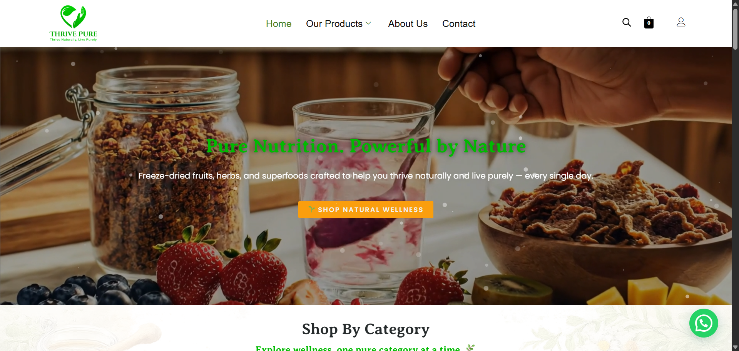This screenshot has height=351, width=739.
Task: Go to the Home page
Action: point(279,23)
